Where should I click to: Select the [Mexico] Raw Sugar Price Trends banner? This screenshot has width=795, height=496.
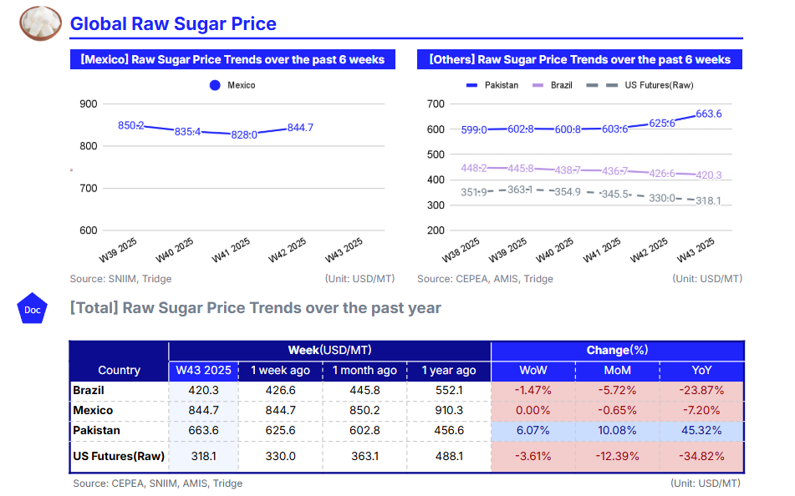tap(232, 60)
